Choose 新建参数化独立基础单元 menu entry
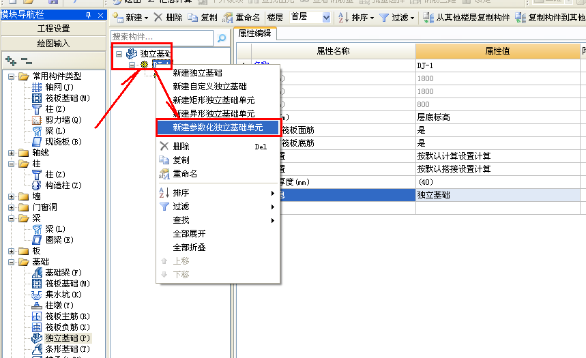 click(218, 128)
